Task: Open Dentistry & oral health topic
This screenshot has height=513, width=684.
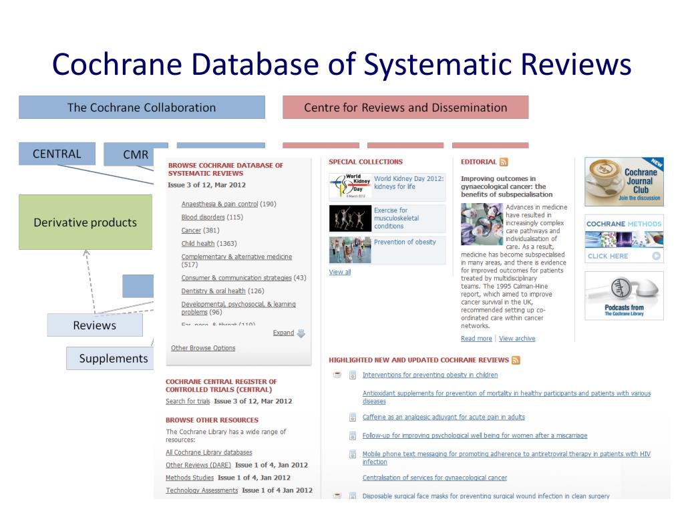Action: pyautogui.click(x=213, y=291)
